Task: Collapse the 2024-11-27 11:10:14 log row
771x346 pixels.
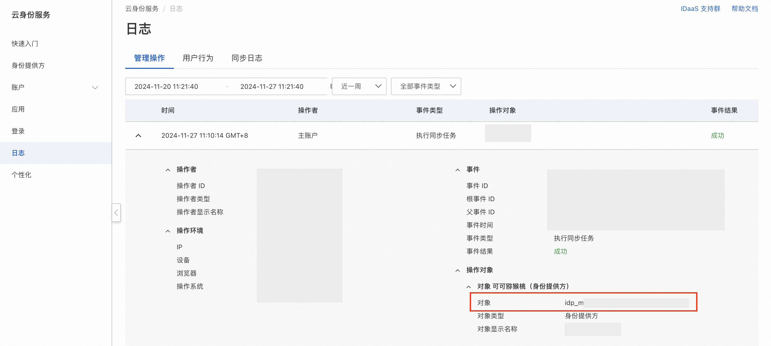Action: [x=138, y=136]
